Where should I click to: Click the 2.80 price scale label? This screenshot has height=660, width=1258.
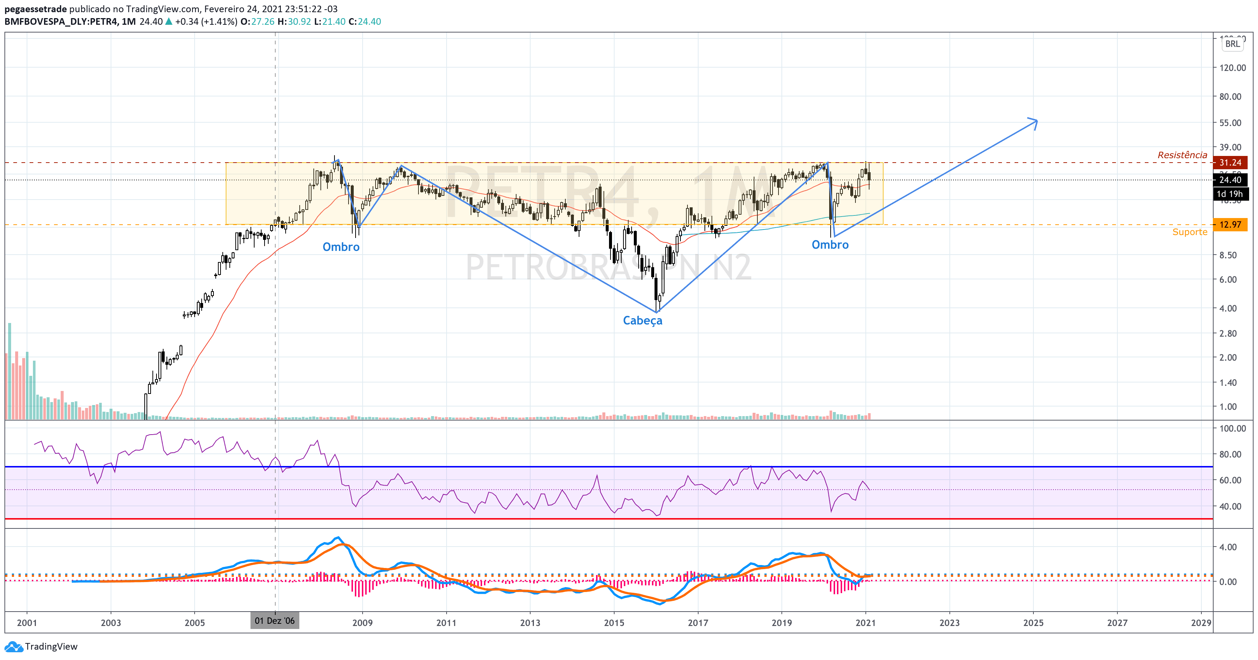click(1228, 334)
